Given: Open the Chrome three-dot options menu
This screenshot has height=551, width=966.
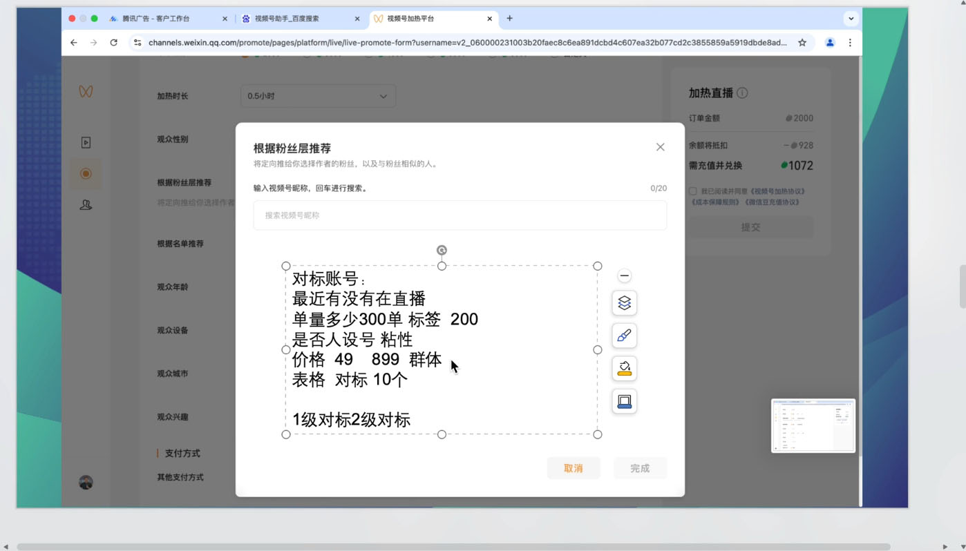Looking at the screenshot, I should pyautogui.click(x=850, y=42).
